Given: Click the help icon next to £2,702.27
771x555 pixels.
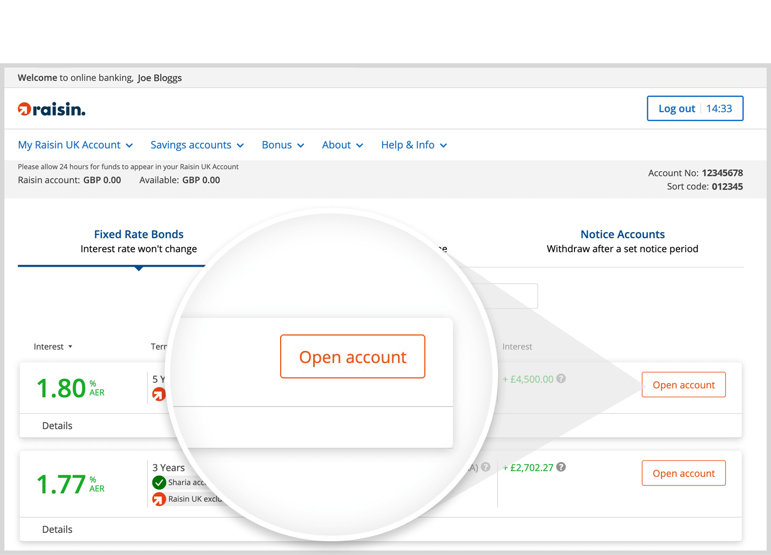Looking at the screenshot, I should point(561,467).
